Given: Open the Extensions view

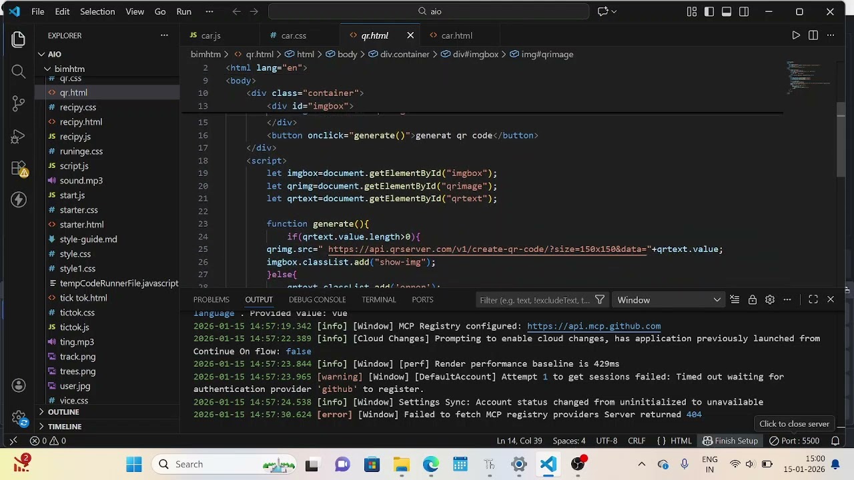Looking at the screenshot, I should [x=19, y=168].
